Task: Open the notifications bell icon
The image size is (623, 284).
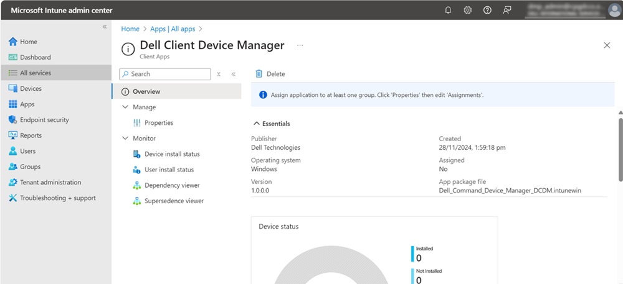Action: point(447,10)
